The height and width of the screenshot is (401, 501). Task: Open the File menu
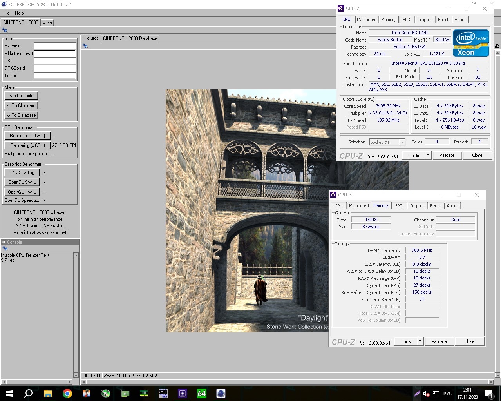6,13
